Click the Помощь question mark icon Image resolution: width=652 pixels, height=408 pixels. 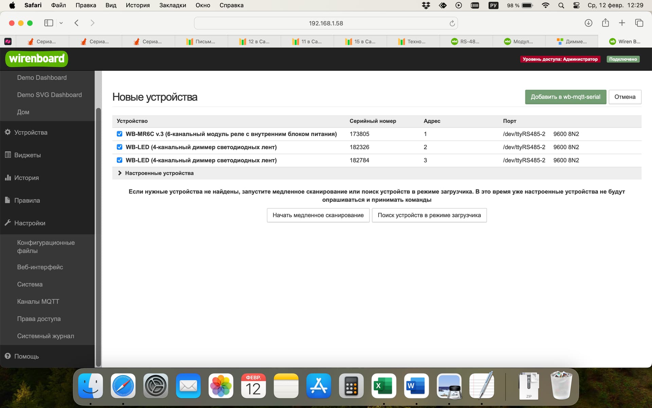(8, 356)
